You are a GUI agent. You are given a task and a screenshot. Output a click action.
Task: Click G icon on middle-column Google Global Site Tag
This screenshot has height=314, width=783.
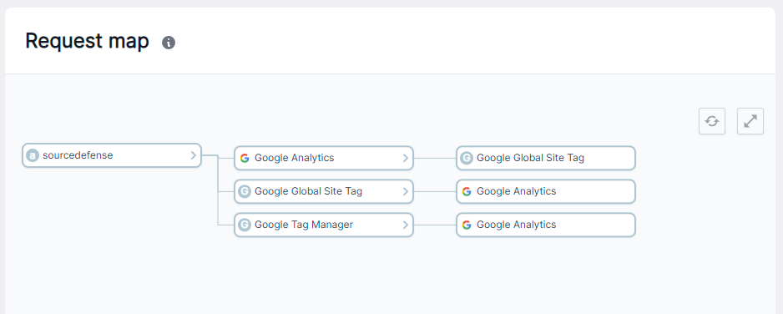tap(245, 192)
